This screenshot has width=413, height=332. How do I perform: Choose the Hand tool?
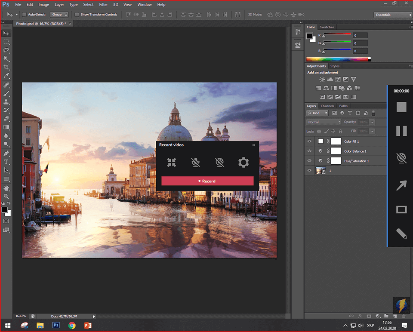click(6, 188)
